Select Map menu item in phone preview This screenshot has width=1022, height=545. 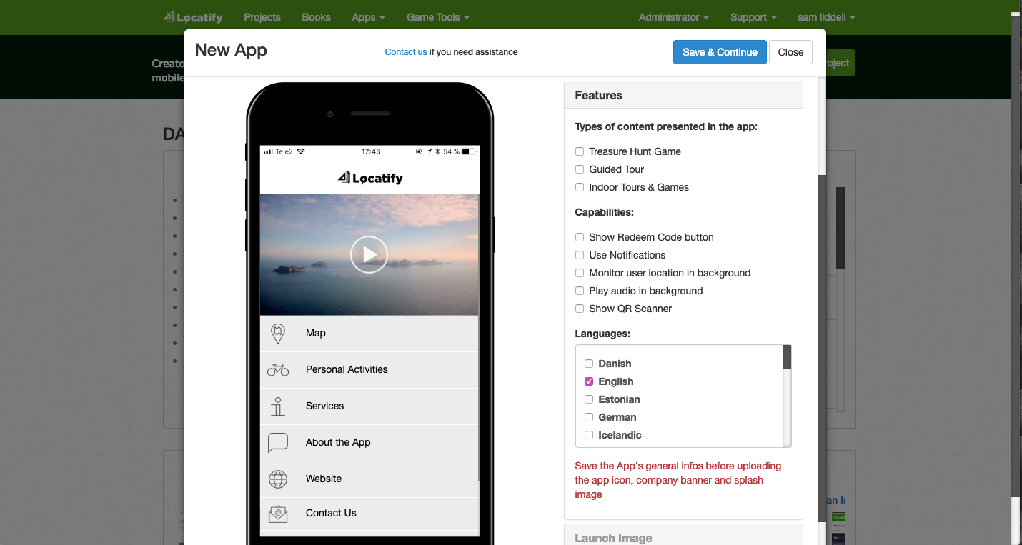tap(369, 334)
